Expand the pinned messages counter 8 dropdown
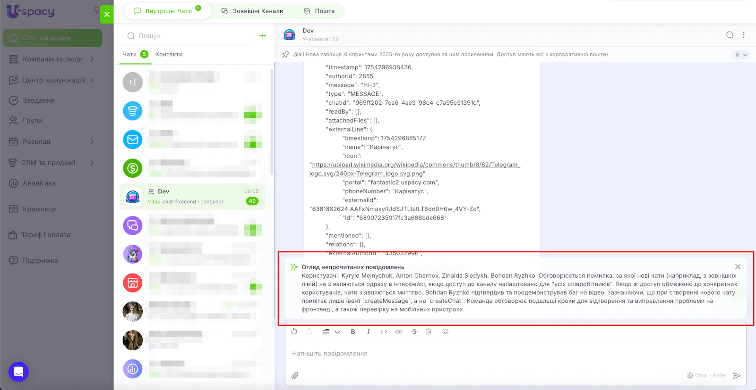 tap(741, 55)
